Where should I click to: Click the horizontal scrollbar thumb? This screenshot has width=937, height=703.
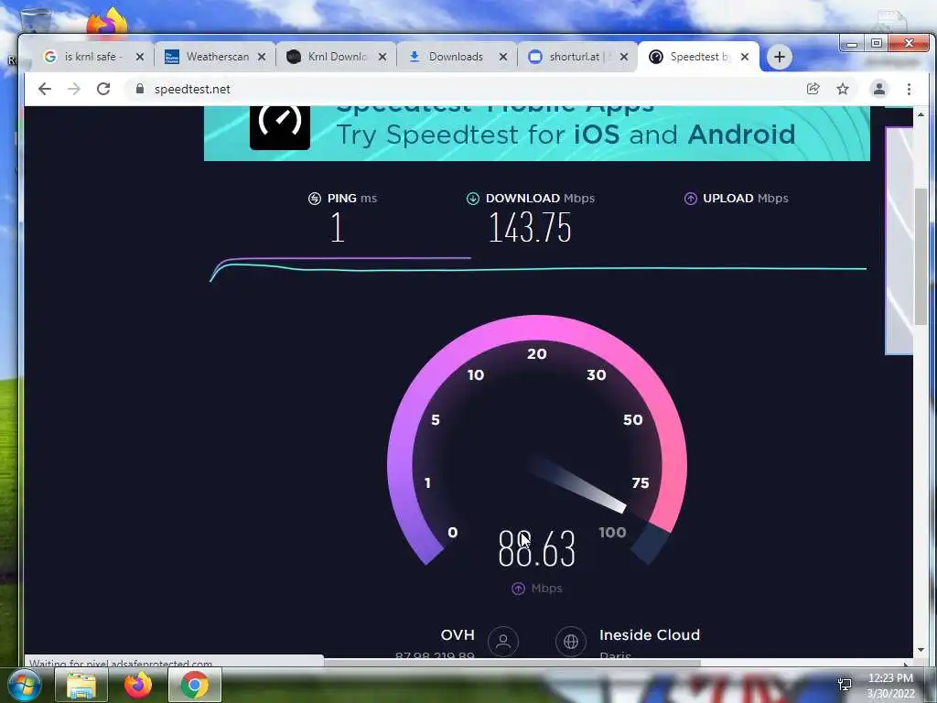512,663
